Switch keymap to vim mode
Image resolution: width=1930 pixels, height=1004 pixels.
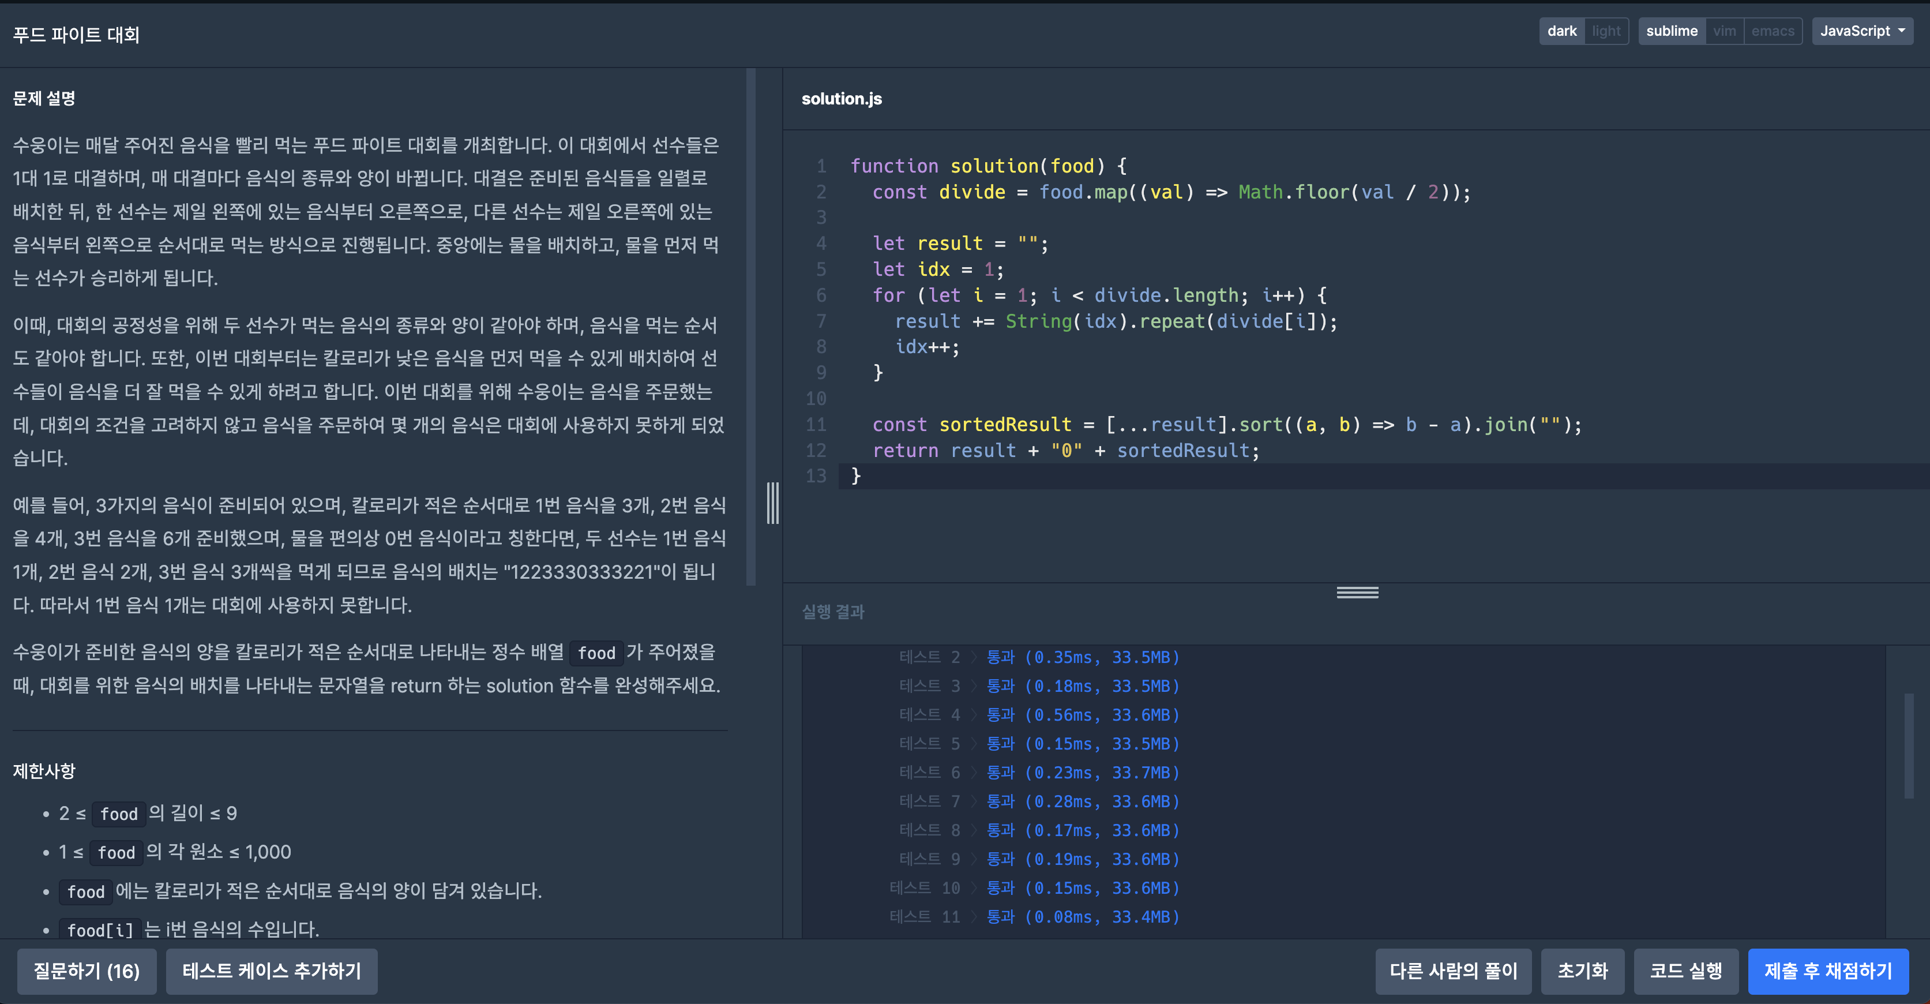(1724, 32)
